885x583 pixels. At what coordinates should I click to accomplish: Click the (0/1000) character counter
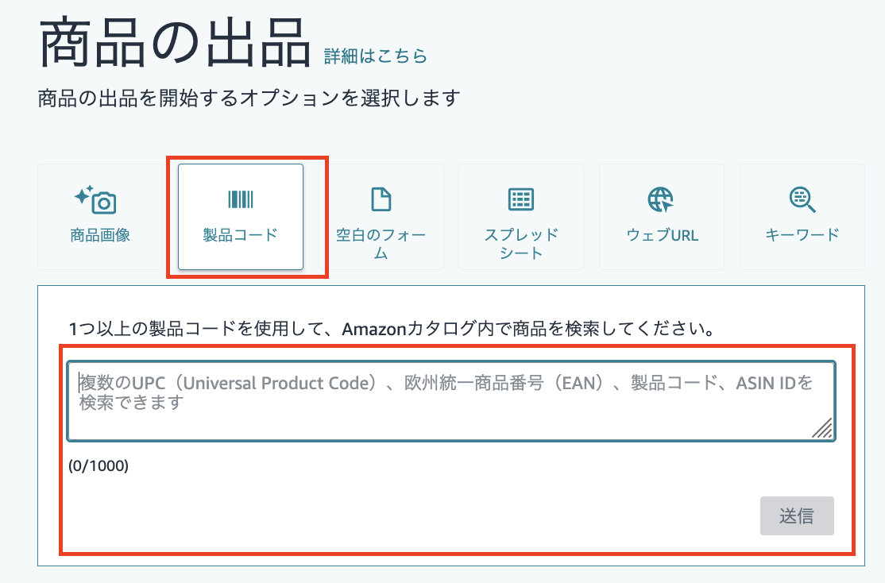pyautogui.click(x=99, y=465)
